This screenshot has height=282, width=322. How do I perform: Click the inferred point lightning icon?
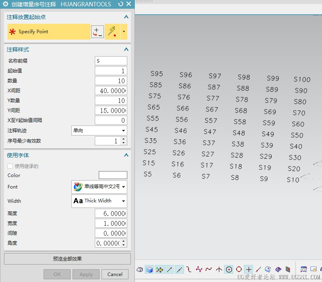(112, 32)
